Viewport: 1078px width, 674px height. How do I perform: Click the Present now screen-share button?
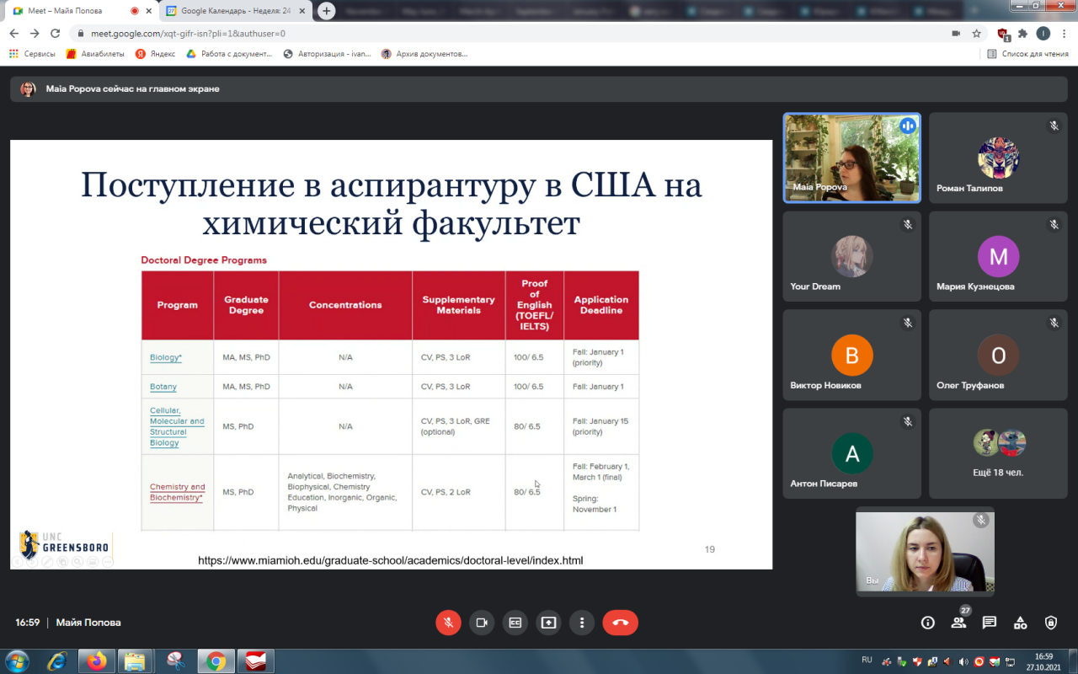click(548, 623)
